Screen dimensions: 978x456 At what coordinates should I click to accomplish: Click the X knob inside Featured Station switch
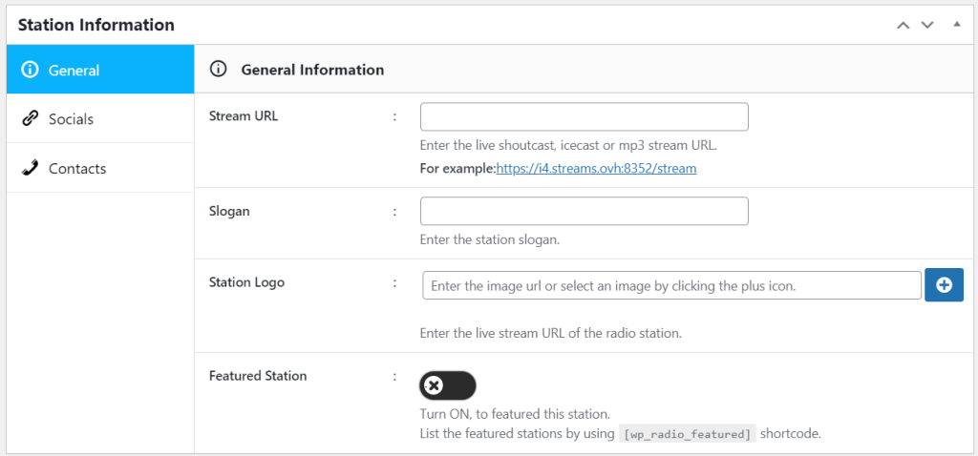tap(435, 385)
